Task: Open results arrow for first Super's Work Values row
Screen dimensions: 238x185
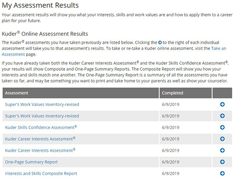Action: tap(222, 104)
